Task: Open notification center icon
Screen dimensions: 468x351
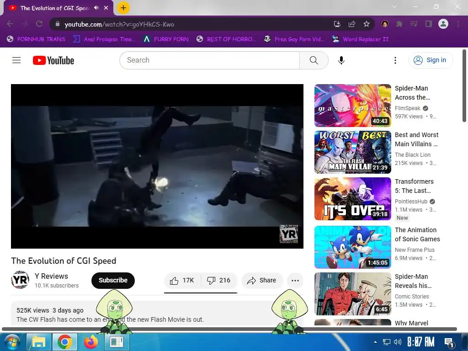Action: click(x=449, y=343)
